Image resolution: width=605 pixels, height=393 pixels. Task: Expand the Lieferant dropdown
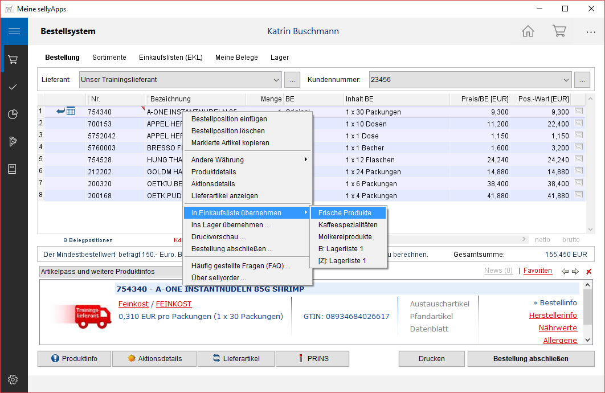pos(276,80)
